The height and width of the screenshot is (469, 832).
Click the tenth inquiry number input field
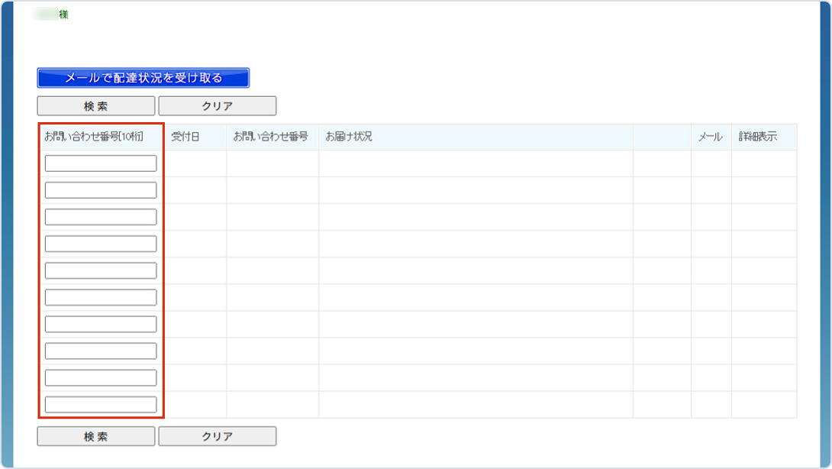click(101, 405)
